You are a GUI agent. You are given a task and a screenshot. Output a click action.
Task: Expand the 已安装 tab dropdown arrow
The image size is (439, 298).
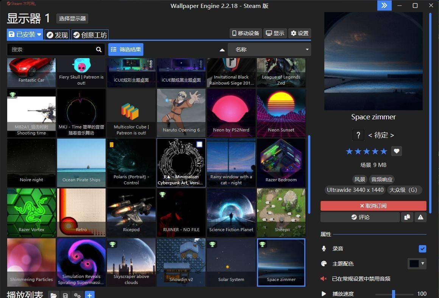tap(39, 35)
